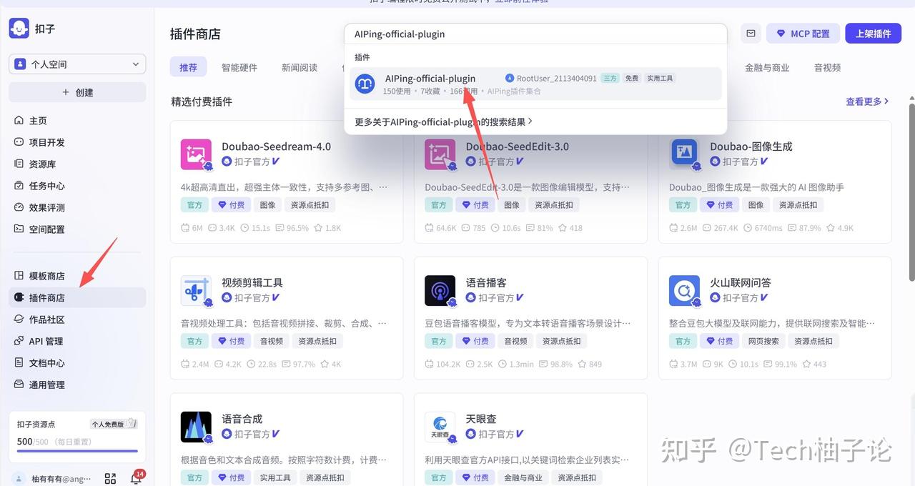Viewport: 915px width, 486px height.
Task: Click RootUser_2113404091 author name
Action: 556,79
